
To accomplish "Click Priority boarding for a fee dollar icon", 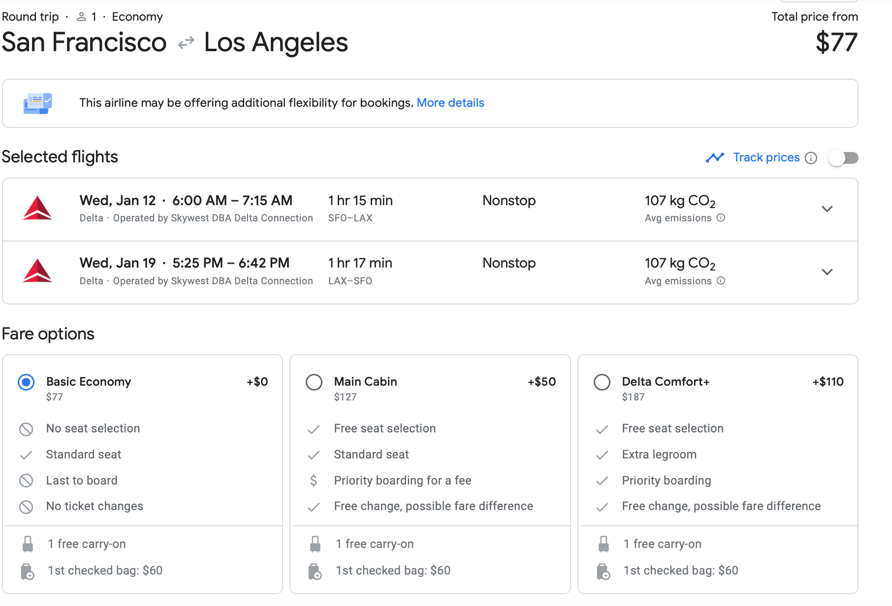I will click(314, 481).
